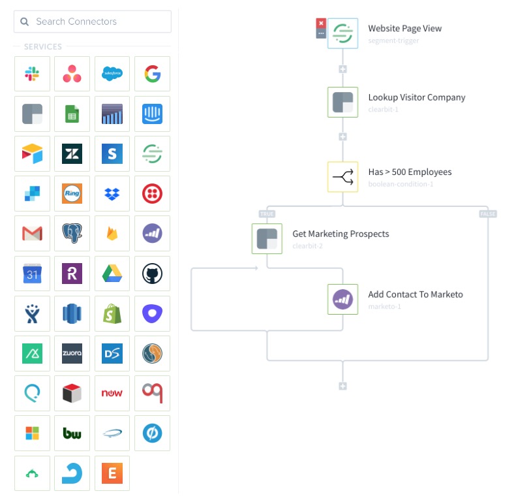518x504 pixels.
Task: Select the Add Contact To Marketo node
Action: 343,300
